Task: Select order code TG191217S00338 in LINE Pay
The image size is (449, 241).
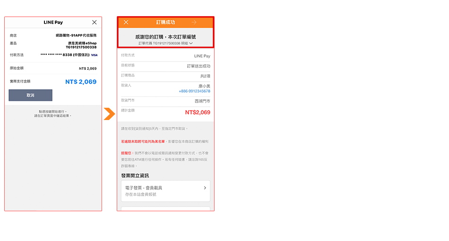Action: [81, 47]
